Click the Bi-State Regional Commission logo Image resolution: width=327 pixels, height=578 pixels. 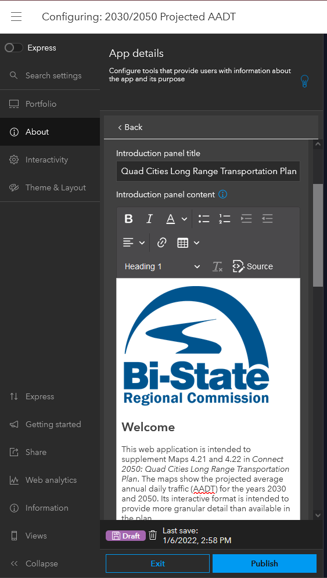coord(196,345)
